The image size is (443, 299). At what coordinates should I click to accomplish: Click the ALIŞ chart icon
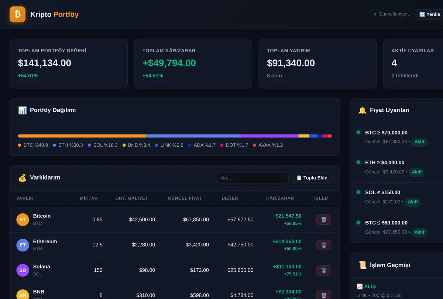pos(360,286)
